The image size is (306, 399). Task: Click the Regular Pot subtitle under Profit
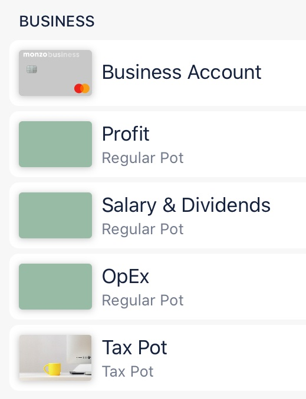point(143,158)
